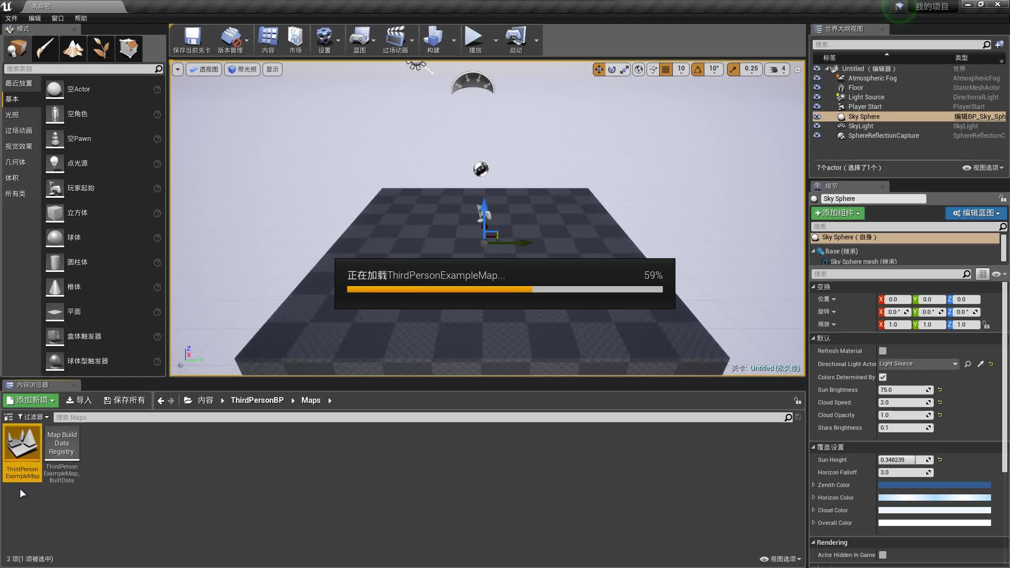Click the Cube geometry icon
The width and height of the screenshot is (1010, 568).
55,213
